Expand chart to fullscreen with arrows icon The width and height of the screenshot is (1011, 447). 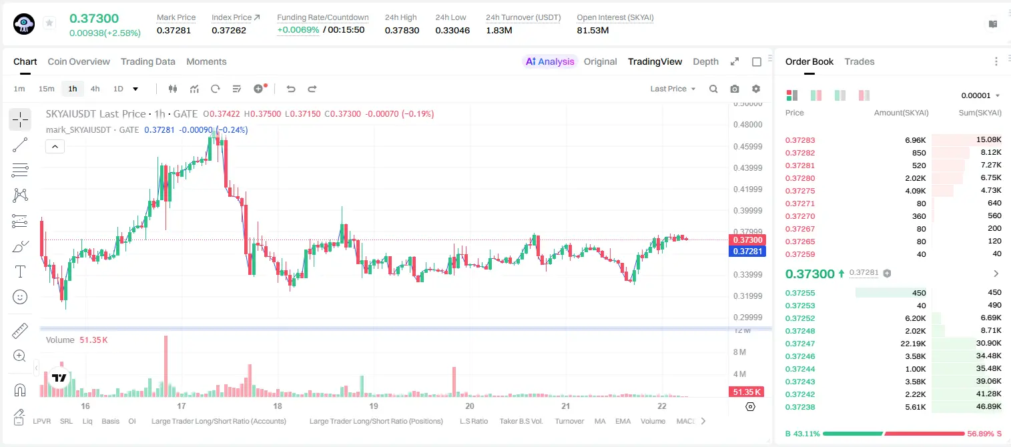tap(735, 61)
